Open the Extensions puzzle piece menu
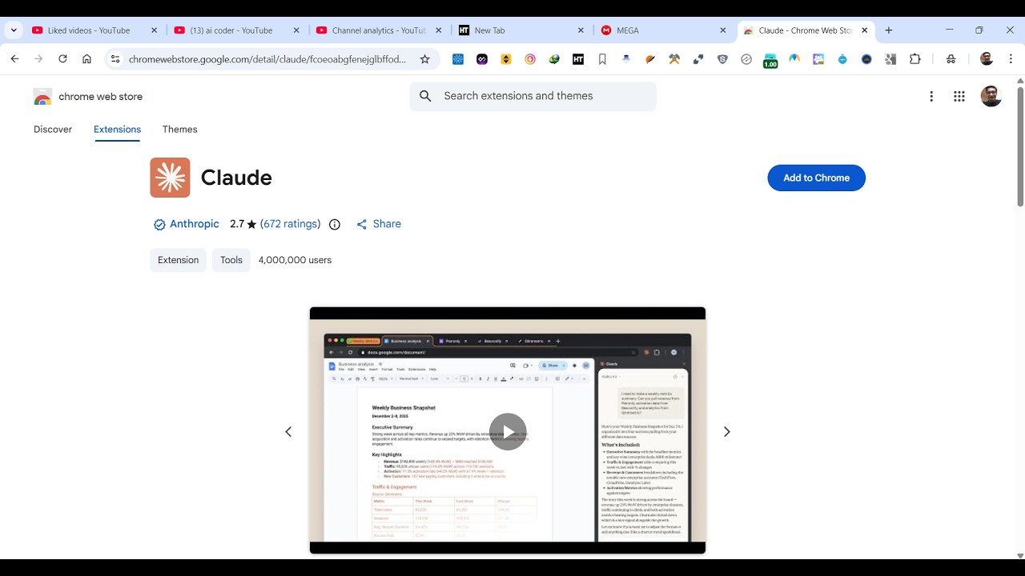The width and height of the screenshot is (1025, 576). [914, 59]
